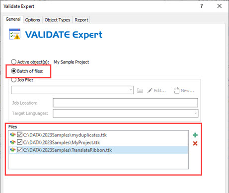Screen dimensions: 229x193
Task: Select the Job File radio button
Action: pos(13,80)
